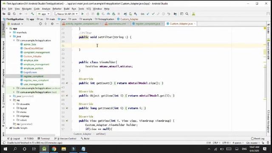
Task: Click Git: master branch in status bar
Action: tap(253, 143)
